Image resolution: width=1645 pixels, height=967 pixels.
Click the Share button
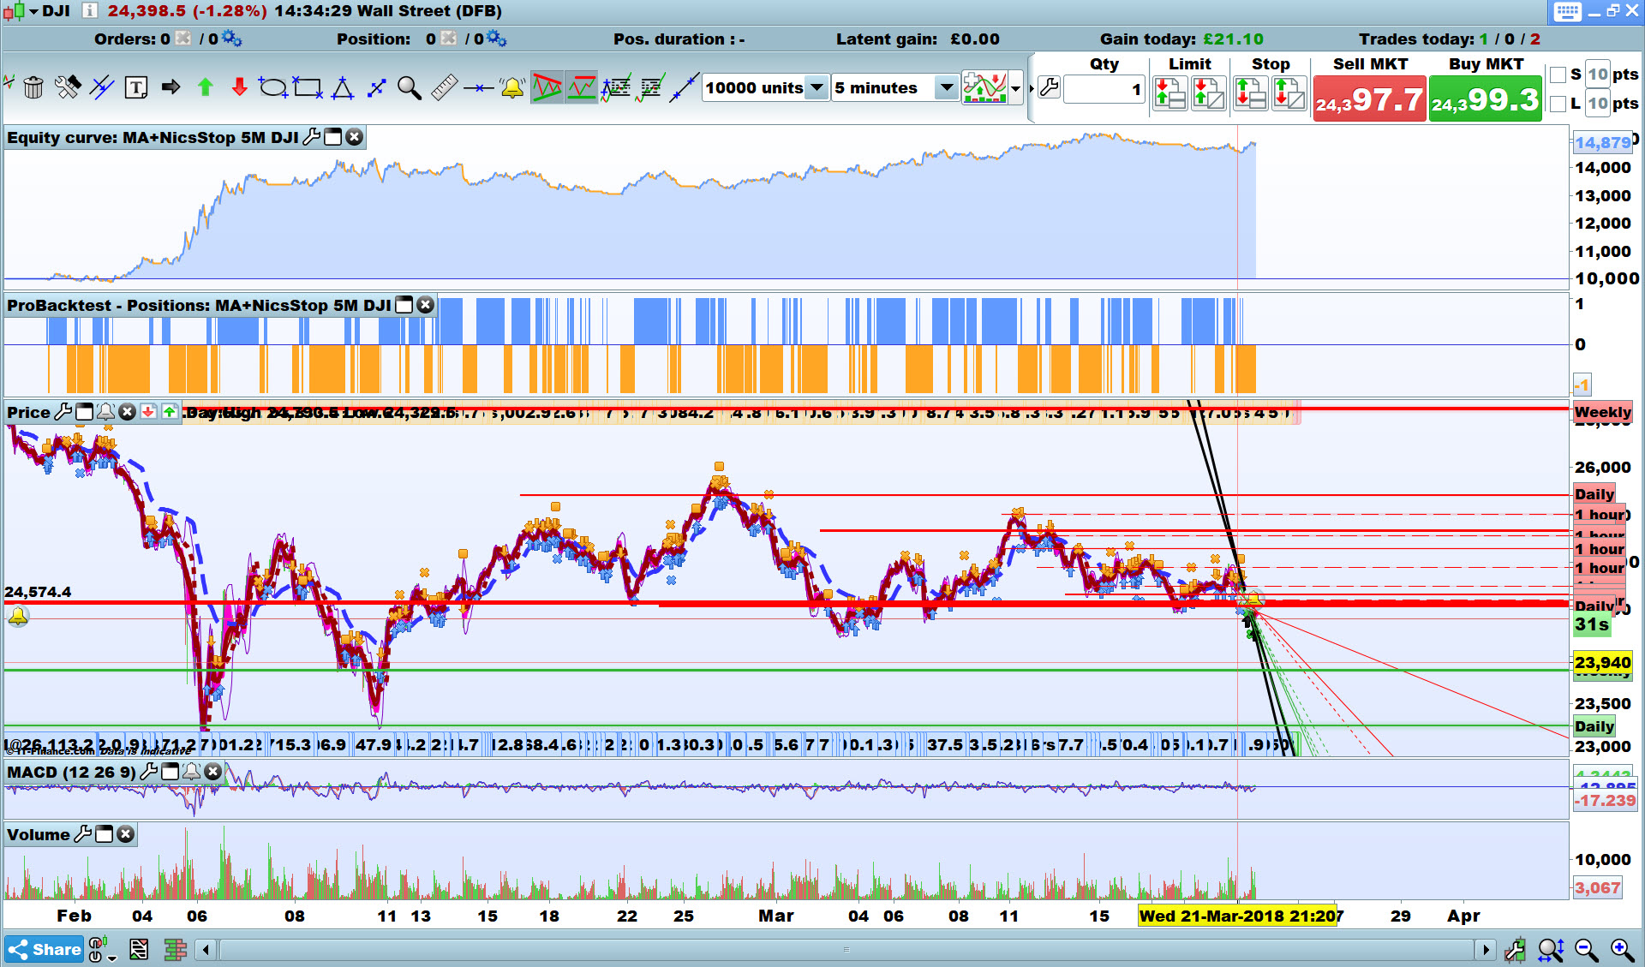[44, 949]
